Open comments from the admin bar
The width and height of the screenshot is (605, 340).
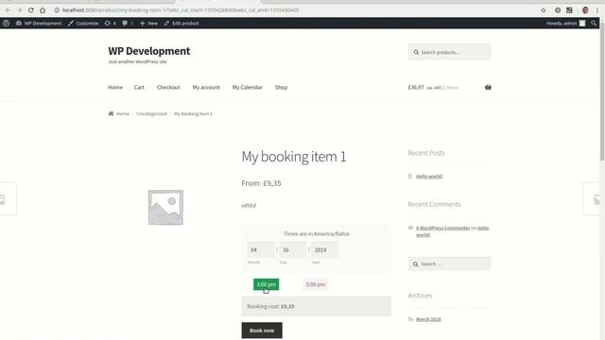(x=128, y=23)
